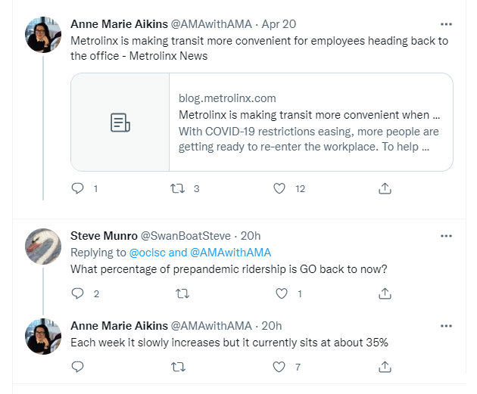Like the Metrolinx transit tweet
Viewport: 477px width, 394px height.
coord(279,188)
